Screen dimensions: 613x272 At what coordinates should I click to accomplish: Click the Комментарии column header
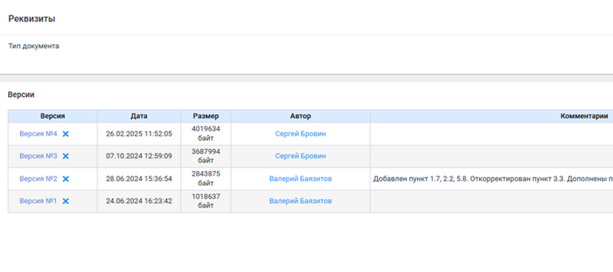584,116
